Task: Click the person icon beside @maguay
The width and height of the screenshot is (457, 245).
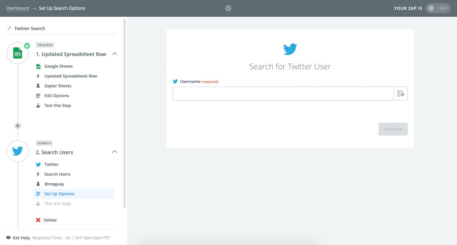Action: pos(38,184)
